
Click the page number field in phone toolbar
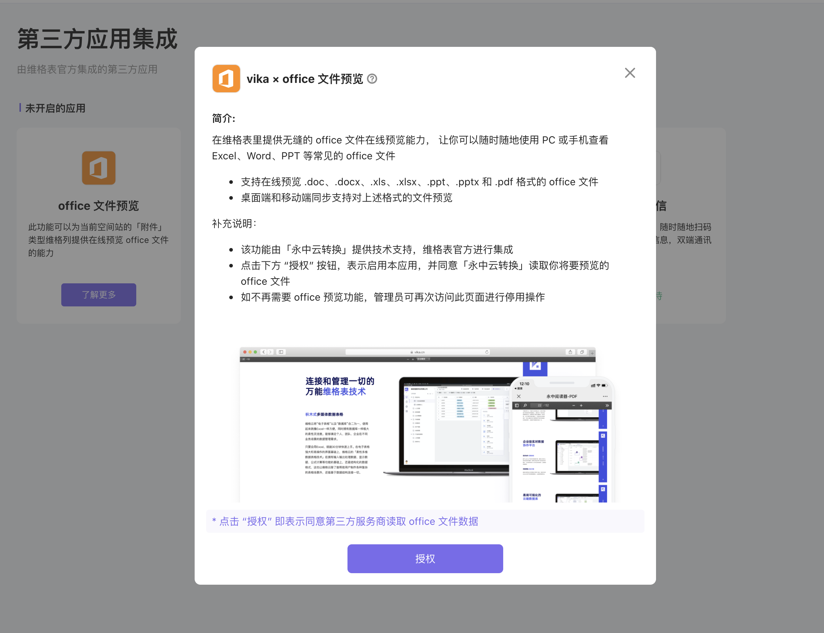(x=536, y=406)
